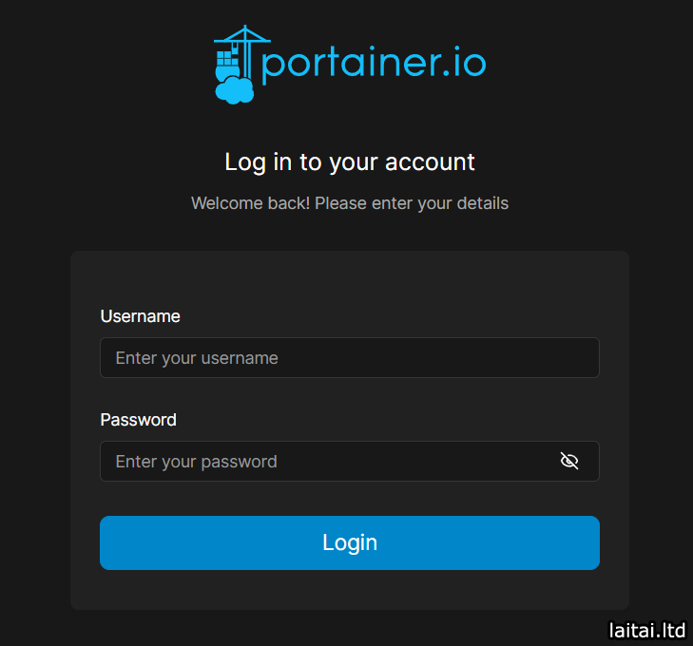The image size is (693, 646).
Task: Open the laitai.ltd watermark link
Action: point(646,630)
